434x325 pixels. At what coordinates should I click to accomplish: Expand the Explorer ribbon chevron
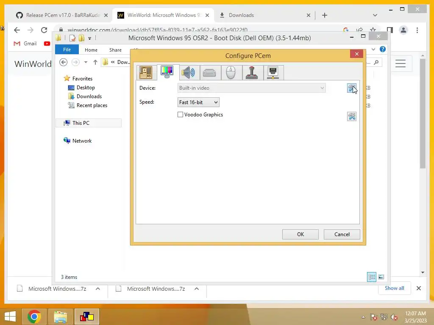tap(373, 49)
